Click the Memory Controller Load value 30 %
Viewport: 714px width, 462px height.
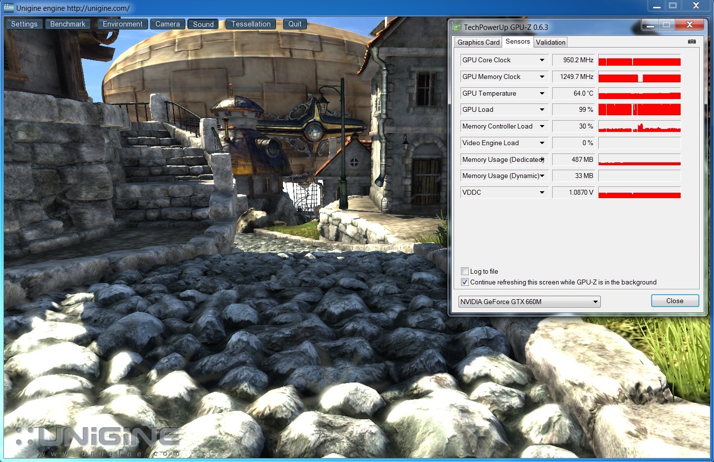573,126
